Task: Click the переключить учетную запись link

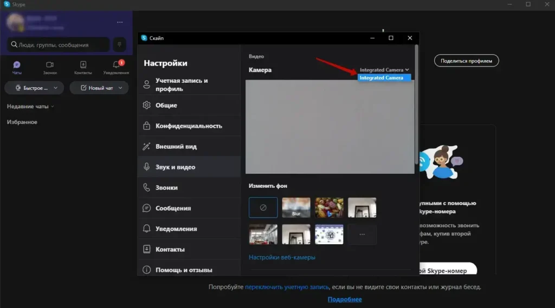Action: [287, 287]
